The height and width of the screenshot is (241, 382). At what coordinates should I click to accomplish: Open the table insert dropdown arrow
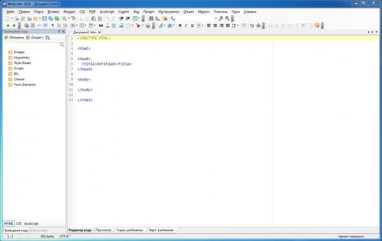85,25
